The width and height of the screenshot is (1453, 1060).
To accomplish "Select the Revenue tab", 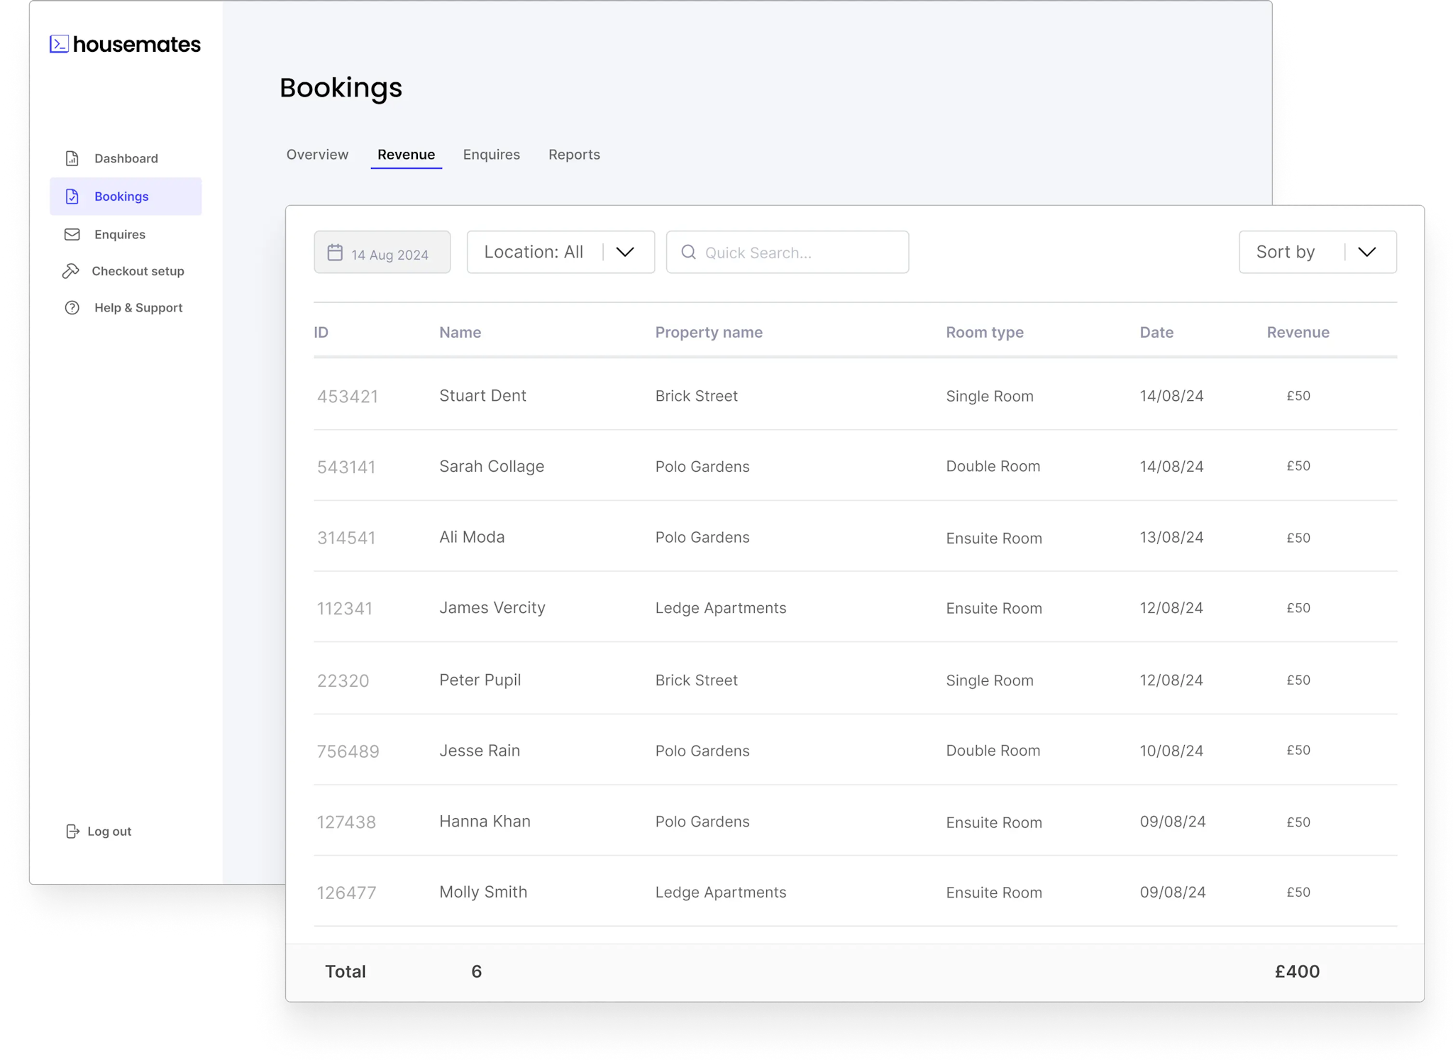I will 406,155.
